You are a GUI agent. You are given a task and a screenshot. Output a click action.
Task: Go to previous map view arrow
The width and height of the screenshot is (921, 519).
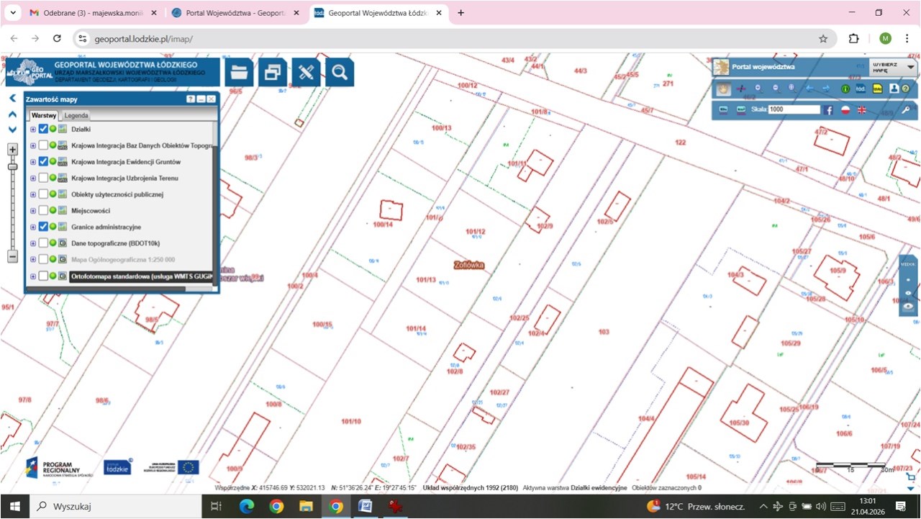point(809,89)
